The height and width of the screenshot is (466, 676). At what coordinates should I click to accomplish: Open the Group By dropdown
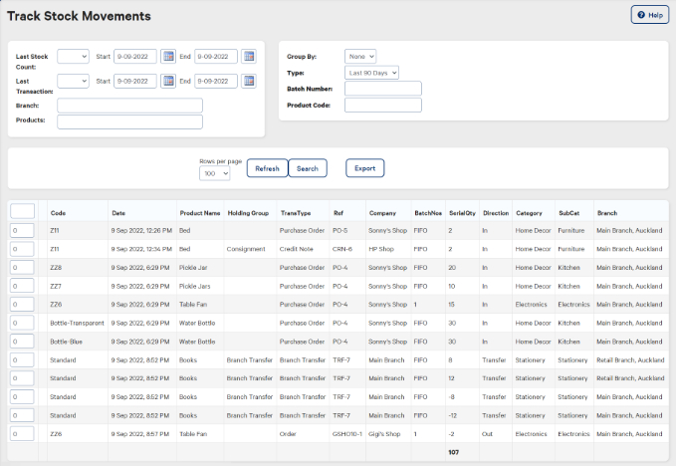360,56
